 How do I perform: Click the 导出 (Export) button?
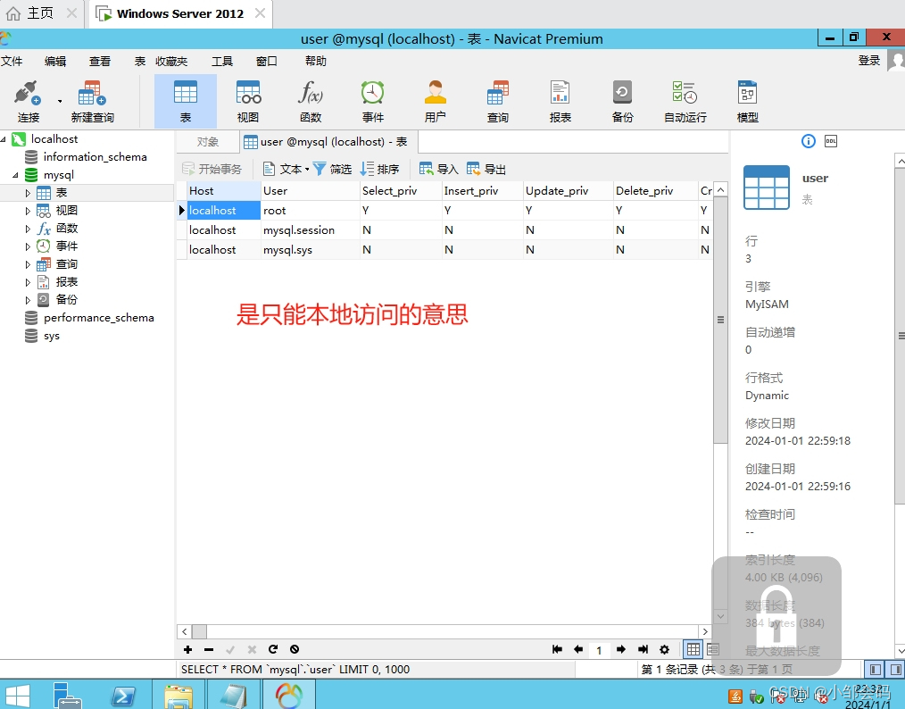486,169
